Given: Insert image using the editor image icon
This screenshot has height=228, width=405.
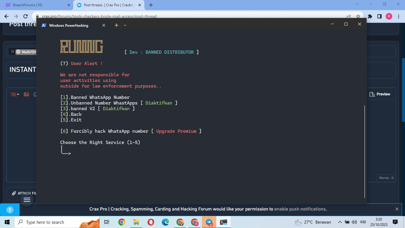Looking at the screenshot, I should [26, 94].
